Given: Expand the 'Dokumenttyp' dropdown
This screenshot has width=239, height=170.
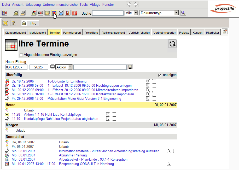Looking at the screenshot, I should point(176,13).
